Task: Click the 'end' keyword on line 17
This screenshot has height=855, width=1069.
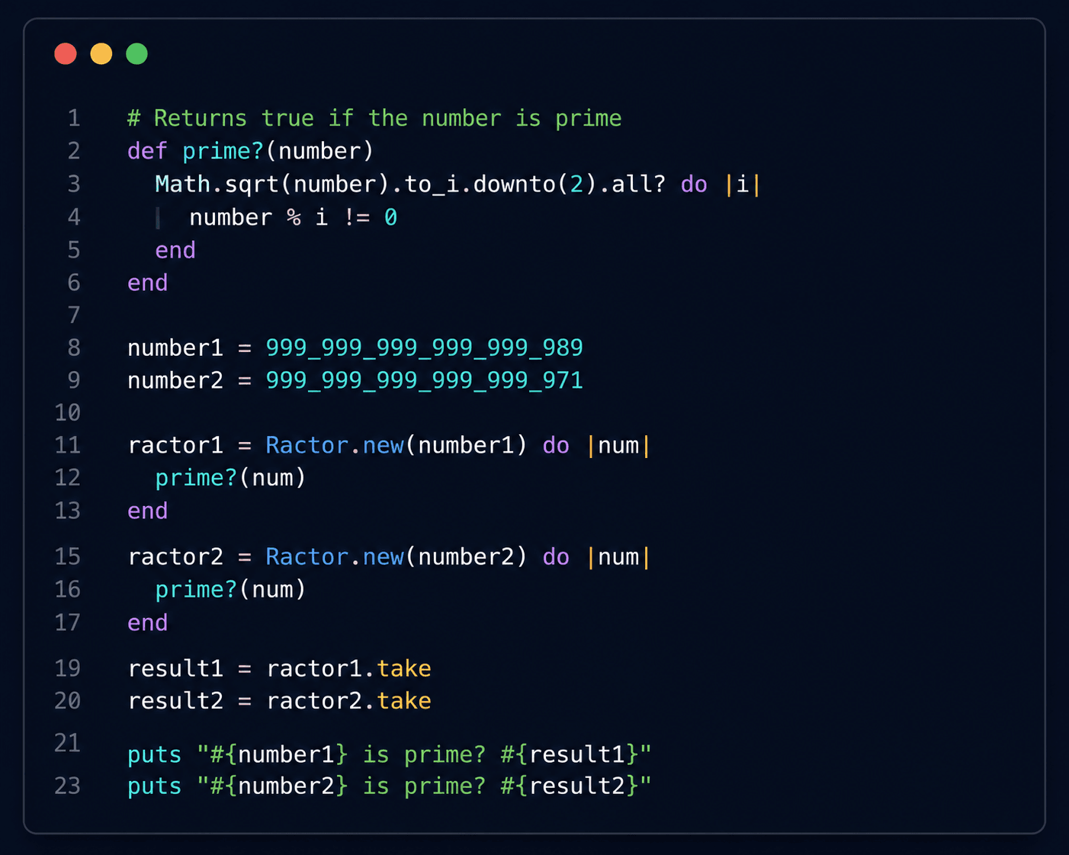Action: pyautogui.click(x=147, y=623)
